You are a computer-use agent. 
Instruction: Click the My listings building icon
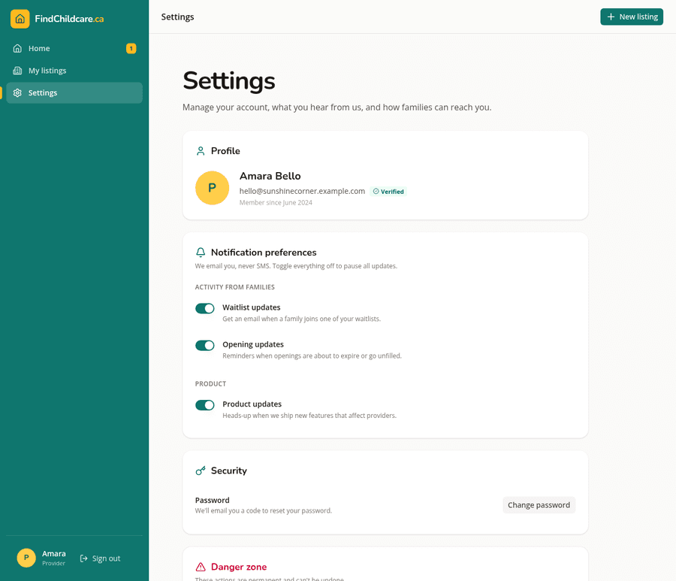pos(17,71)
